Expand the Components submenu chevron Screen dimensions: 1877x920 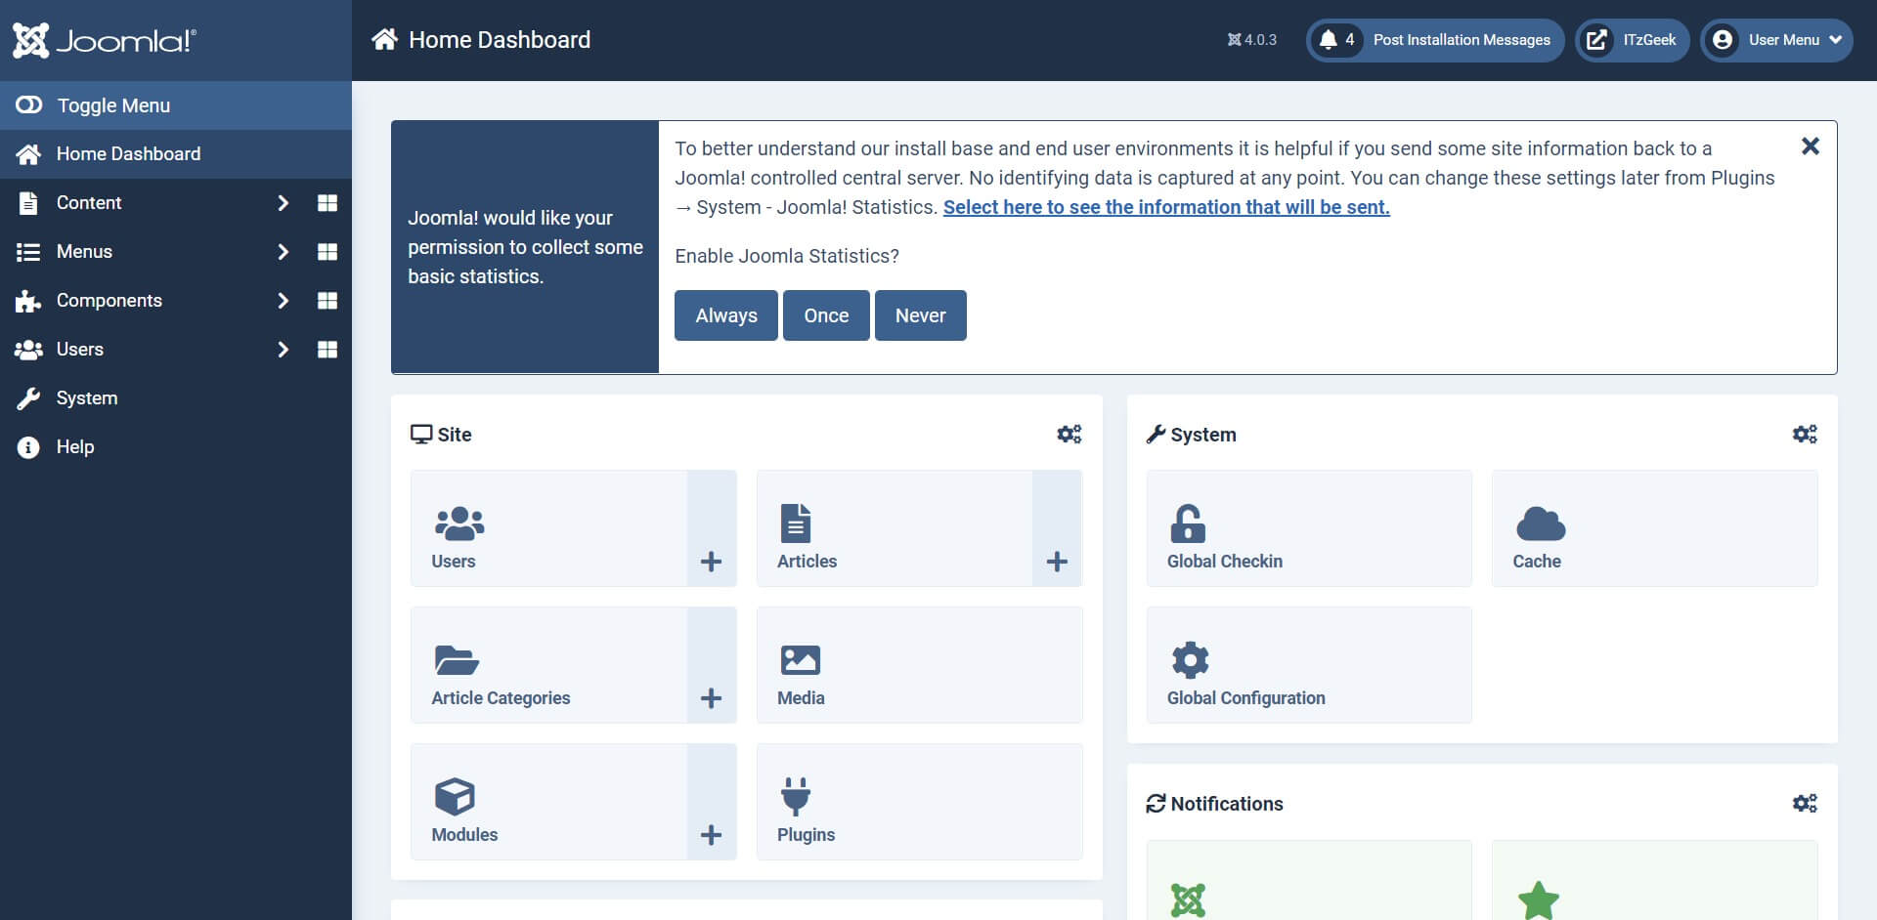click(283, 301)
